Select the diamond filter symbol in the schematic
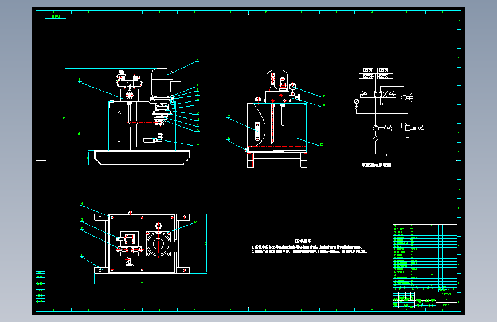This screenshot has height=322, width=497. [375, 139]
